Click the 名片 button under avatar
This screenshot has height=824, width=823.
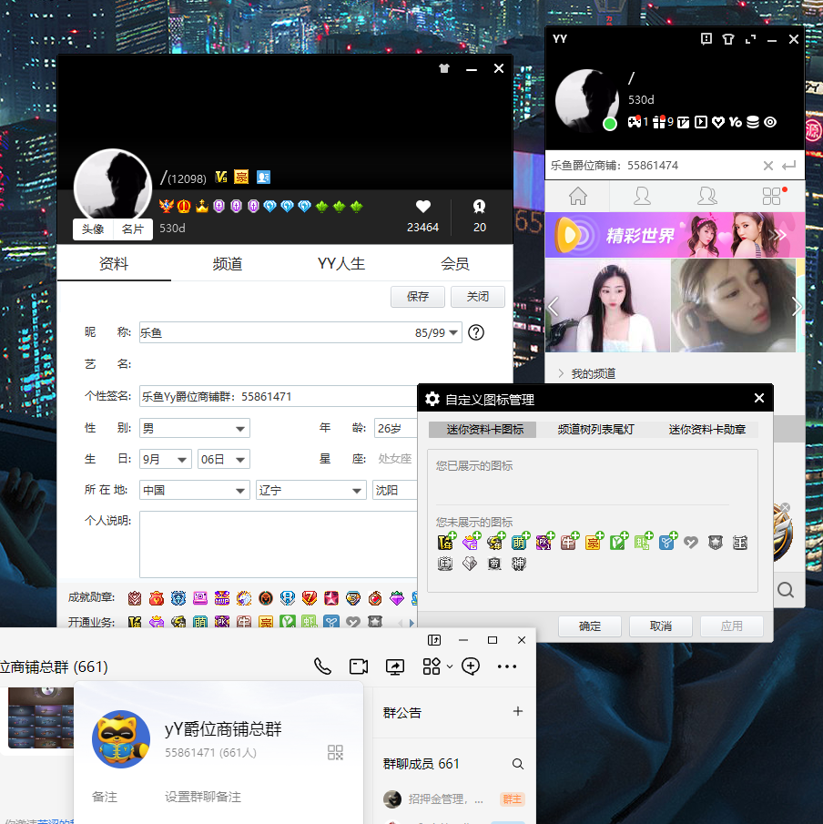click(132, 229)
